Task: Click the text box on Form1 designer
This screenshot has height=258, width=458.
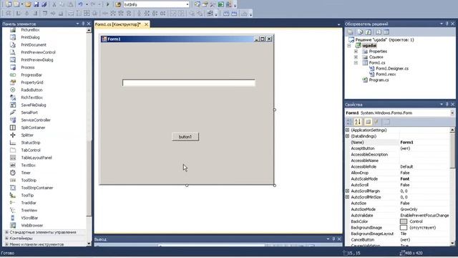Action: [x=189, y=83]
